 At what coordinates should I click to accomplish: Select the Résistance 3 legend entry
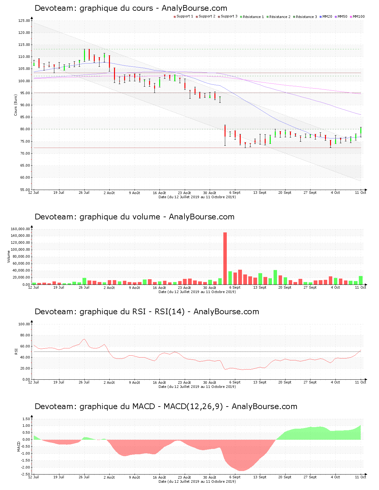tap(305, 17)
